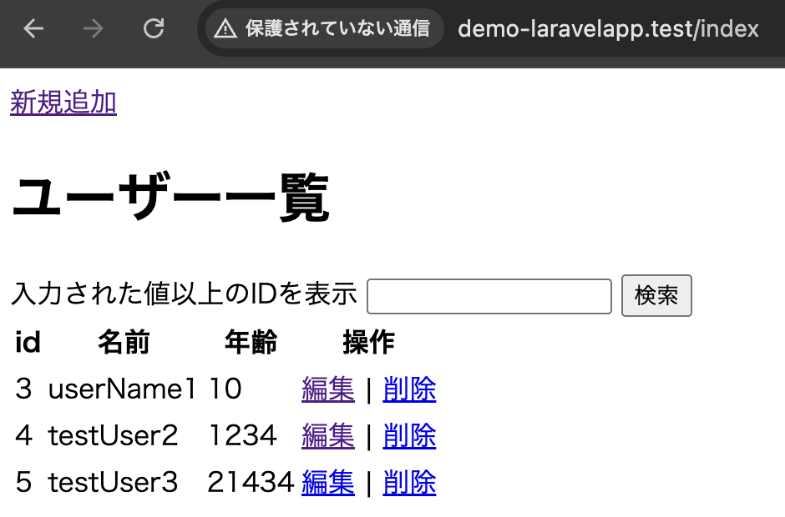Focus the address bar URL text
Viewport: 785px width, 517px height.
608,29
